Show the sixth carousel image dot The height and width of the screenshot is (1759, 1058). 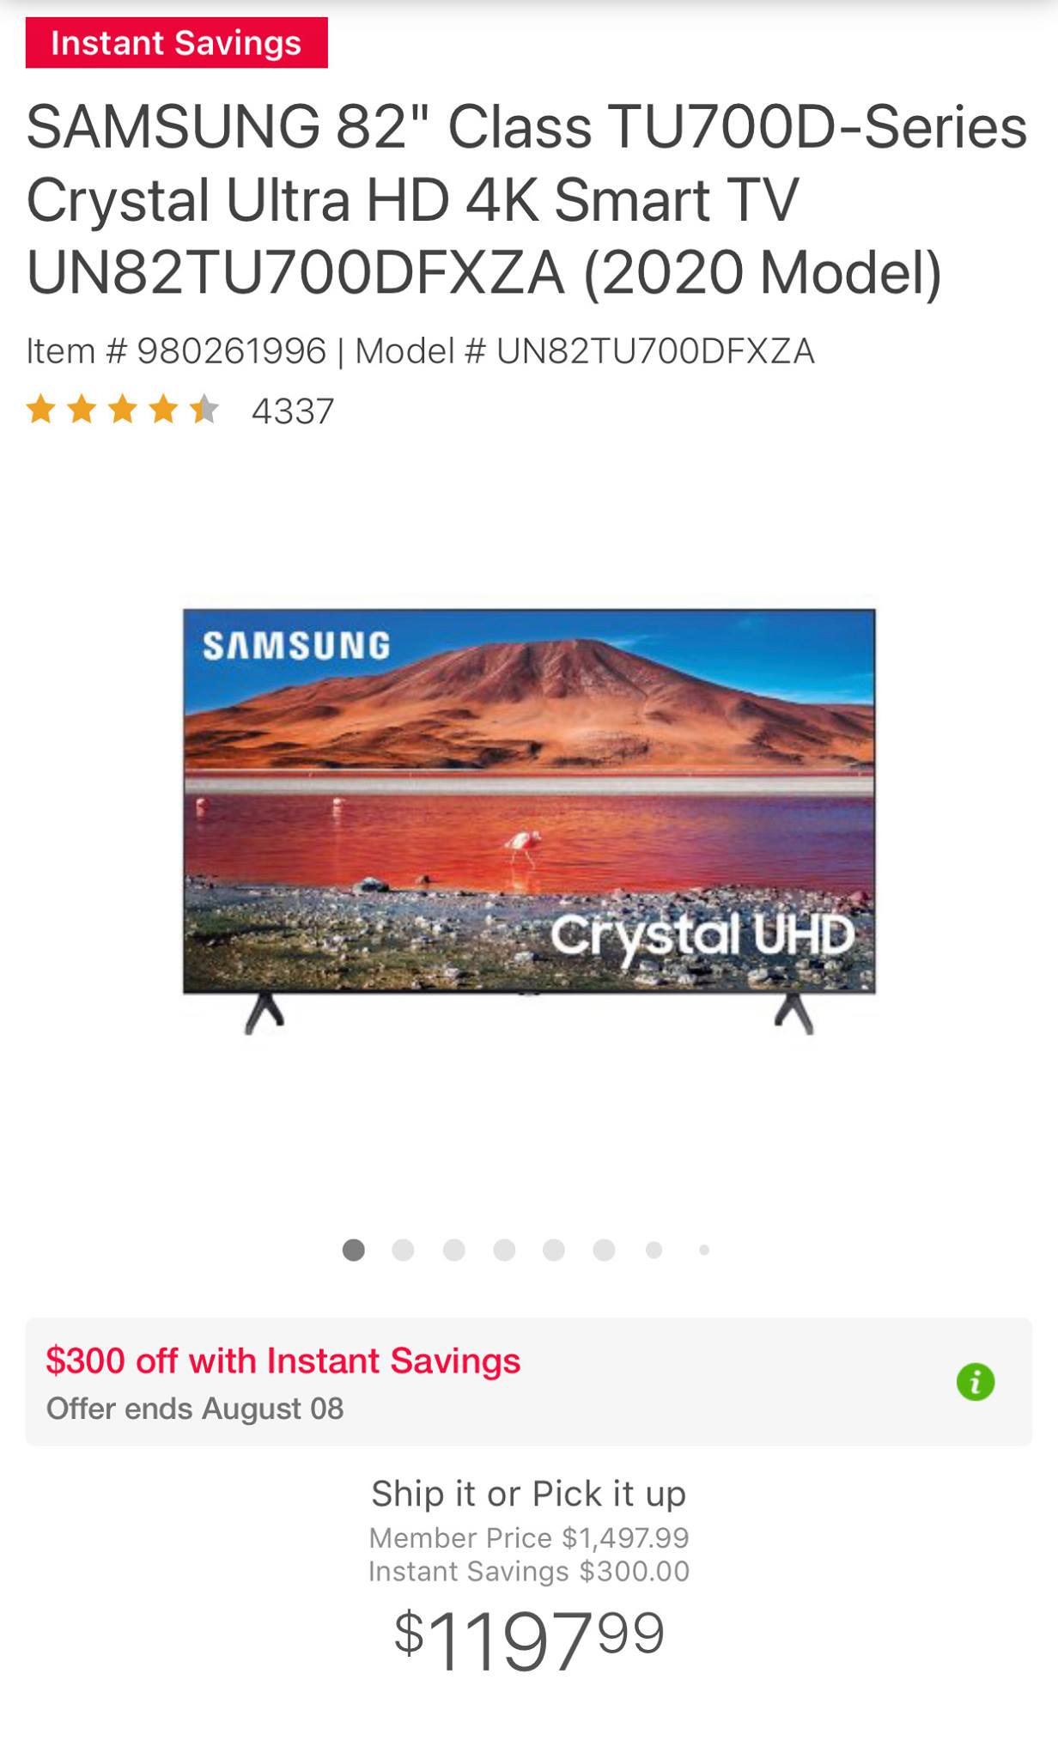click(x=604, y=1250)
